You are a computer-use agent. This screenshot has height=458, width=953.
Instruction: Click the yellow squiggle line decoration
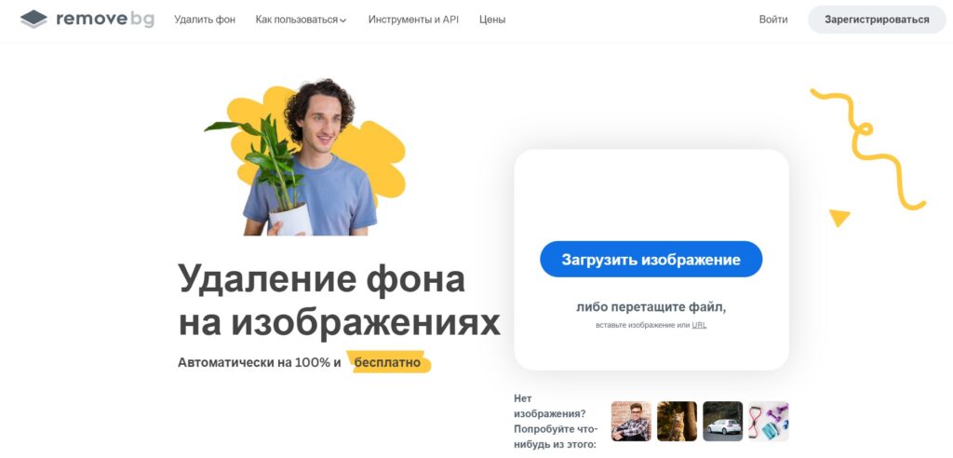(x=868, y=149)
